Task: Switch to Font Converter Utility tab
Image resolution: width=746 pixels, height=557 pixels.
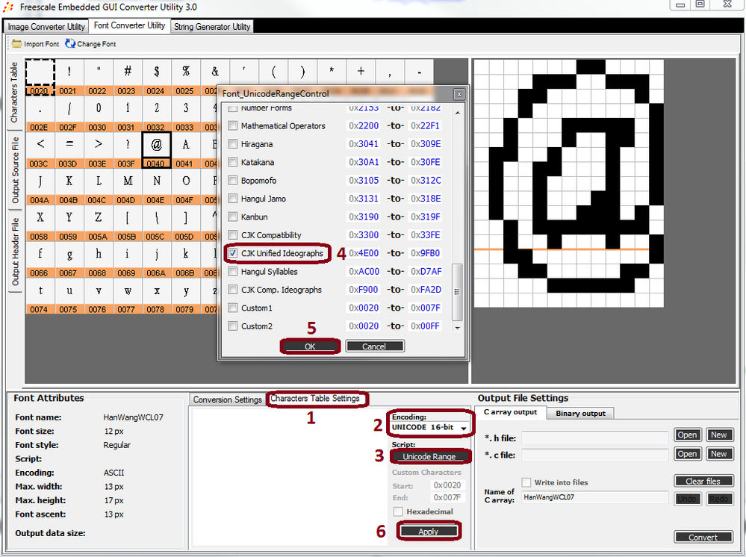Action: pyautogui.click(x=129, y=25)
